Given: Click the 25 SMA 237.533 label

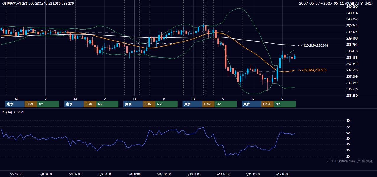Looking at the screenshot, I should pyautogui.click(x=312, y=70).
